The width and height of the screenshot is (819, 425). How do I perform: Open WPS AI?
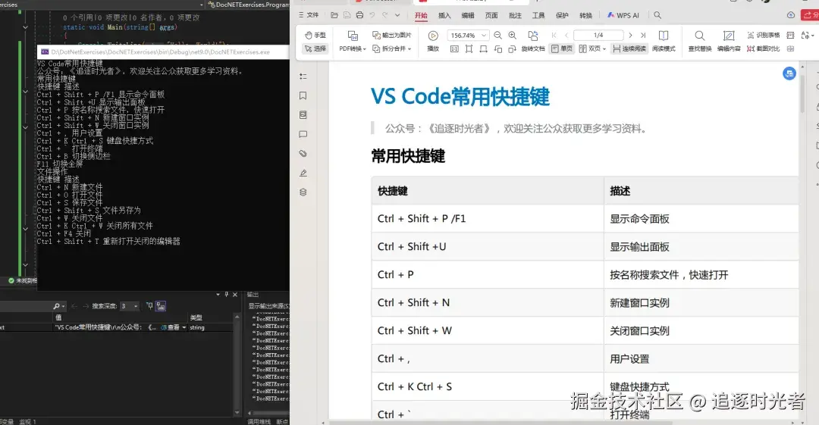click(x=623, y=16)
